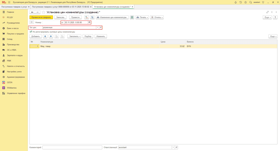
Task: Click the green Excel export icon
Action: click(x=132, y=17)
